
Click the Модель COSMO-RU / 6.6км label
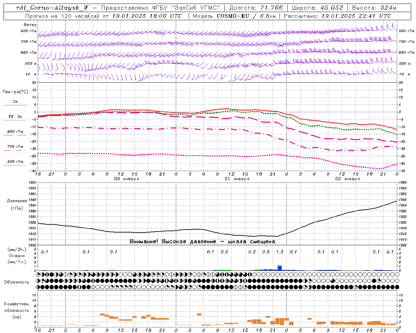pyautogui.click(x=234, y=16)
